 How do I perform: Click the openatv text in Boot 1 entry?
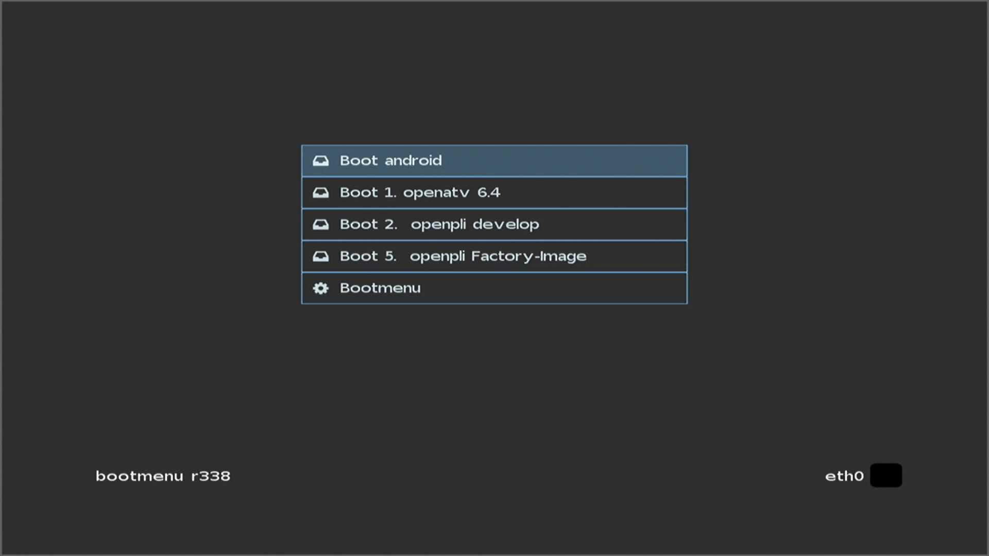[x=436, y=193]
